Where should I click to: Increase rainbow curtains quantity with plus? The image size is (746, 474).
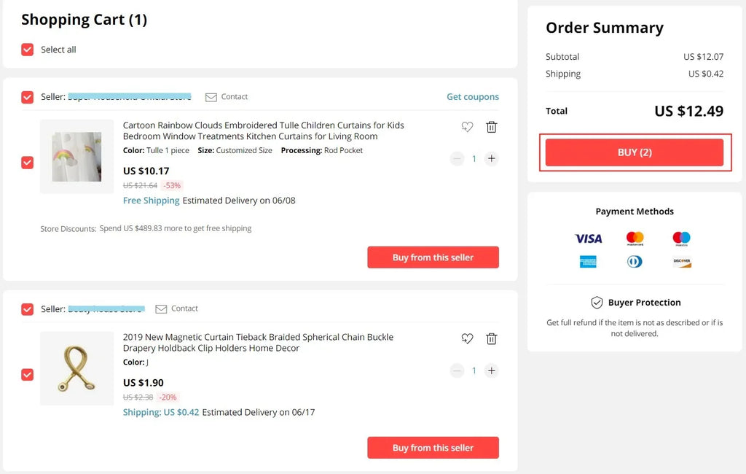[492, 158]
